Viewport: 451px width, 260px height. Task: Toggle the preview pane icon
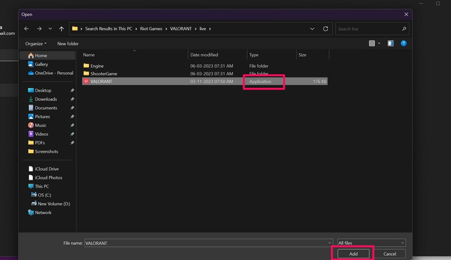pos(391,43)
